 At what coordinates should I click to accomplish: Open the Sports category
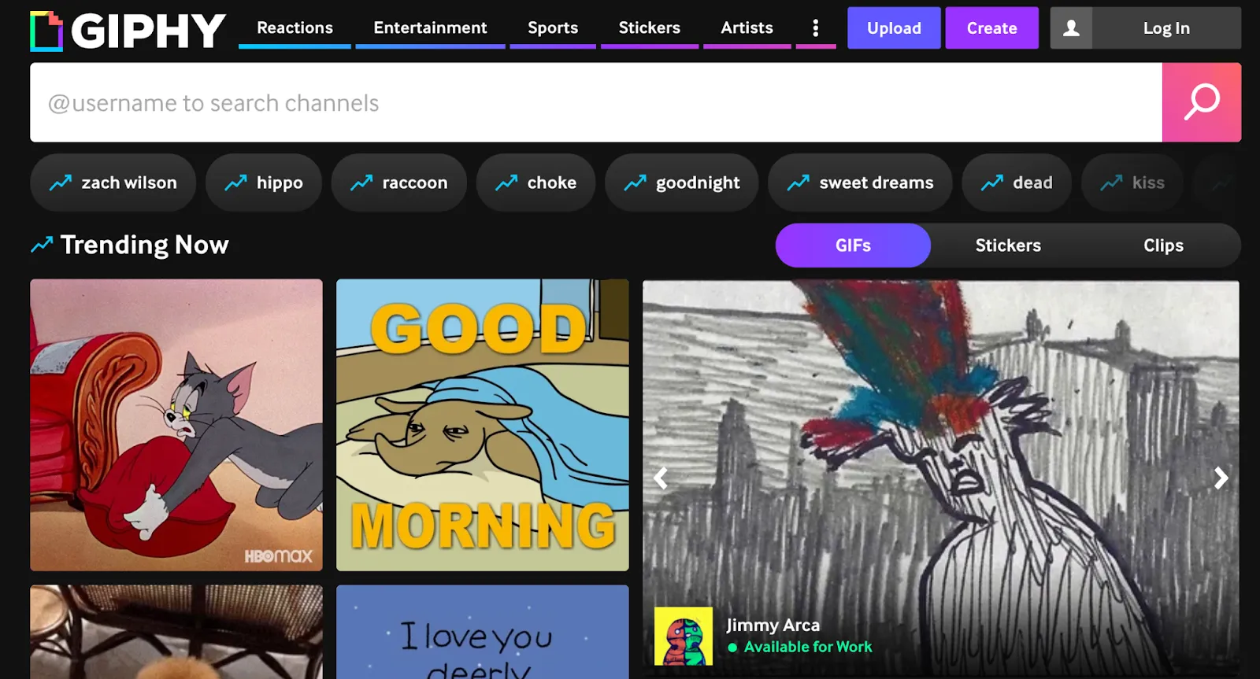point(553,28)
